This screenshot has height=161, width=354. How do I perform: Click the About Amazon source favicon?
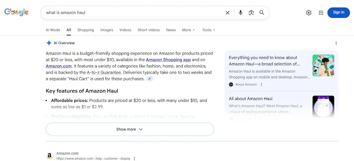[231, 85]
